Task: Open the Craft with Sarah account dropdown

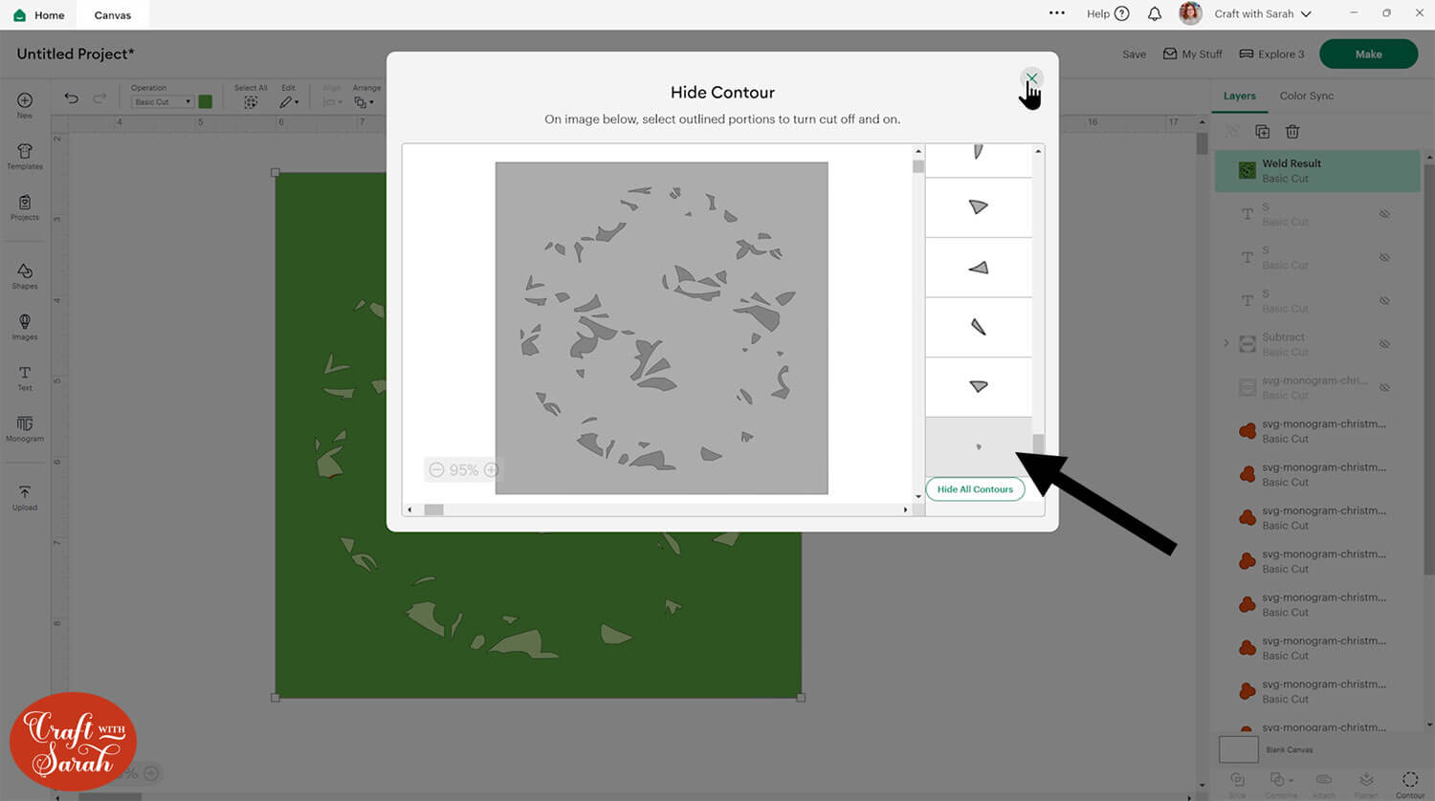Action: (x=1263, y=13)
